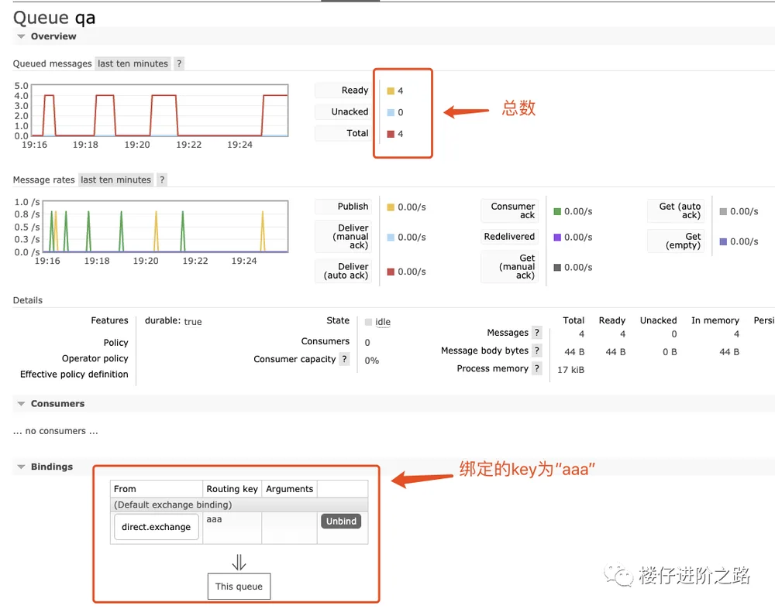Click help icon next to Messages row
The width and height of the screenshot is (775, 609).
537,333
